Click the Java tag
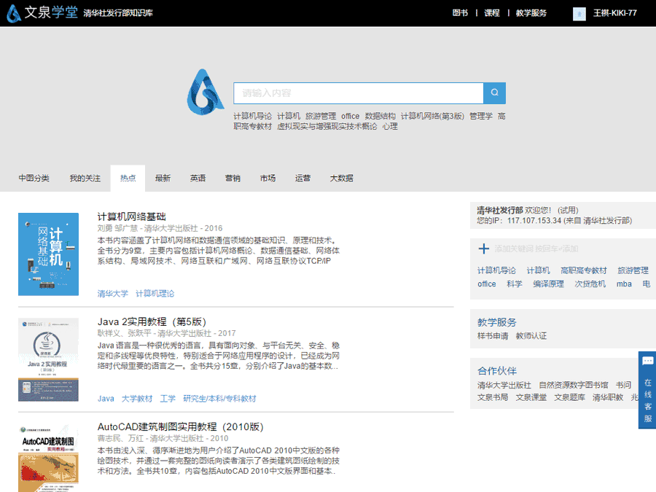 click(106, 399)
